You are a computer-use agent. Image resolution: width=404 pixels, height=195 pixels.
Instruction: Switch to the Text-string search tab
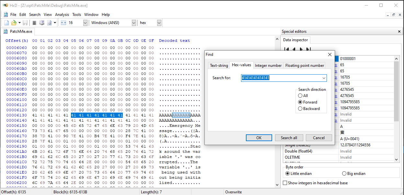pos(219,65)
